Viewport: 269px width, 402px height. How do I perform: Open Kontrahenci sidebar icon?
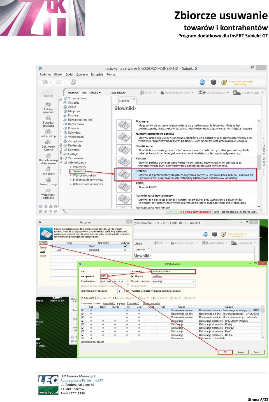click(48, 171)
